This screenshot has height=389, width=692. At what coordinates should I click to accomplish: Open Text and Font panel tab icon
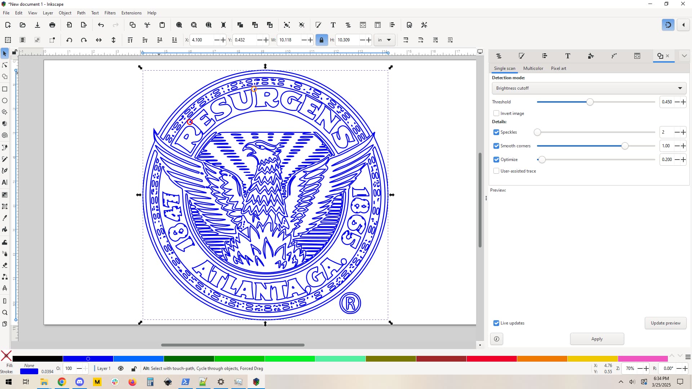coord(568,56)
